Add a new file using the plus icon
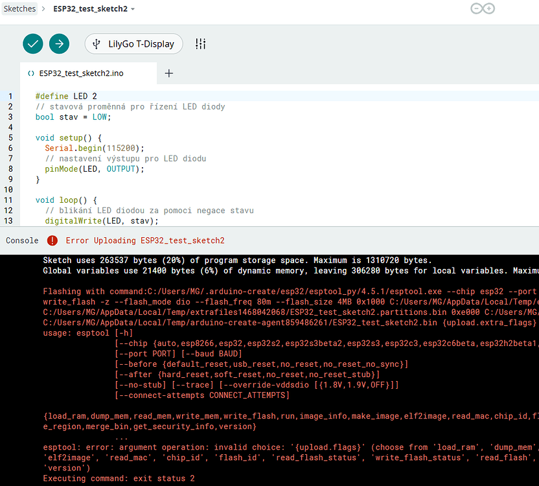Screen dimensions: 539x486 point(168,73)
